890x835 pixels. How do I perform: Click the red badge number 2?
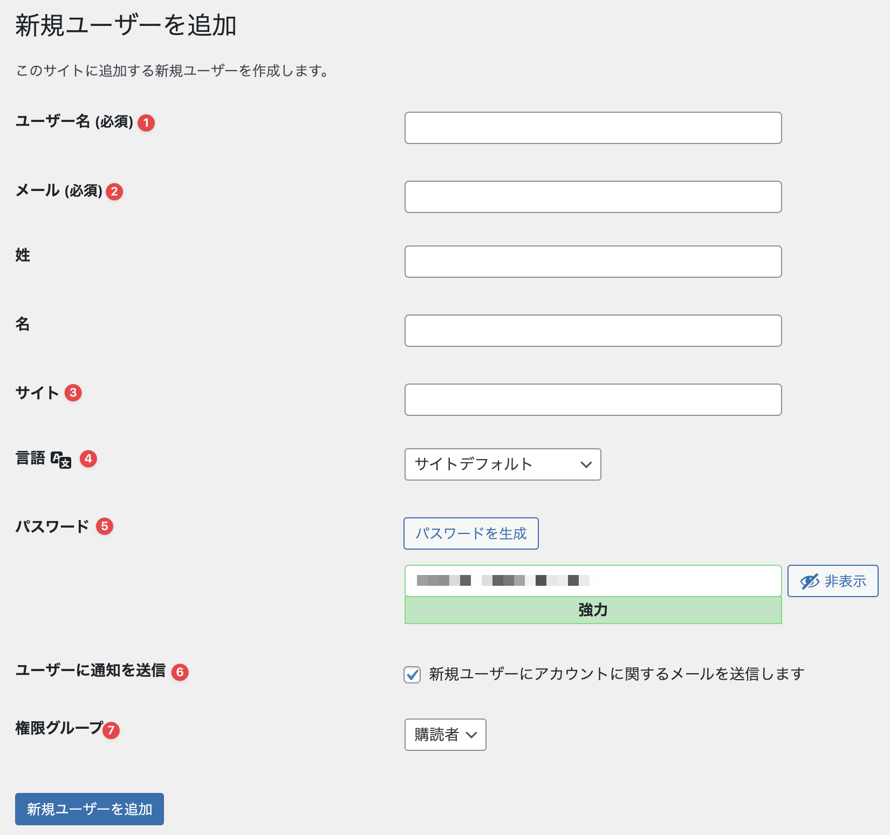click(114, 191)
